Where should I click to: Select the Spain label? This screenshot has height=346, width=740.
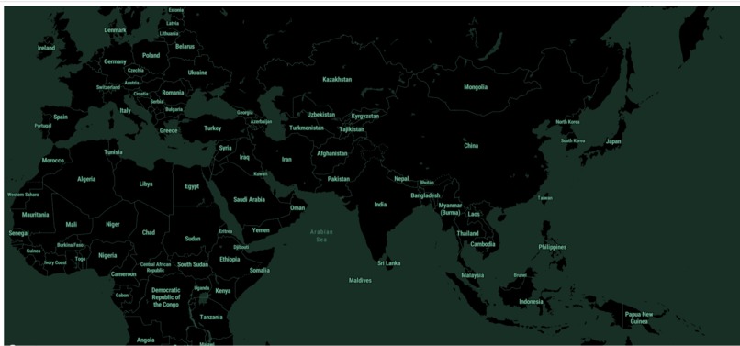coord(61,117)
